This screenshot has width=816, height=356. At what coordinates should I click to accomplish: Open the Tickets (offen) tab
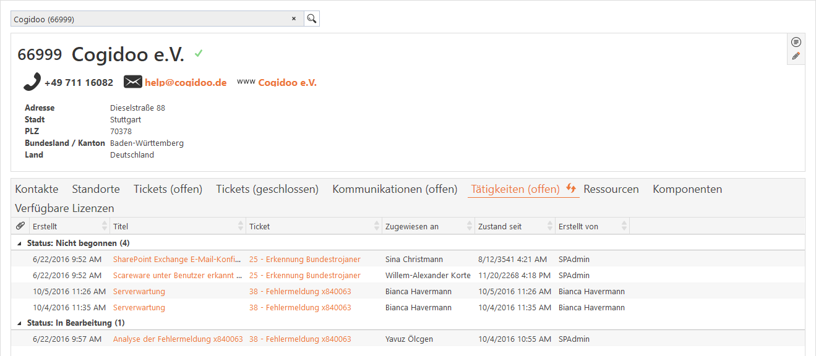click(x=168, y=189)
